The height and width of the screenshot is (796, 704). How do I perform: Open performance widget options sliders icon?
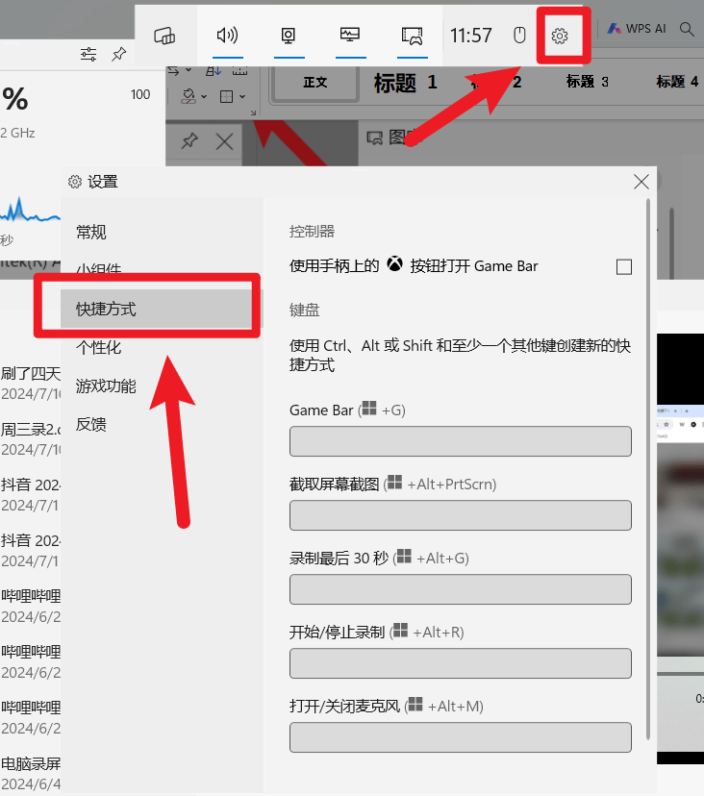[88, 54]
